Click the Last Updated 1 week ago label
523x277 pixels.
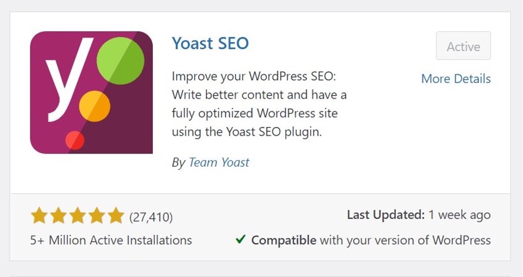pyautogui.click(x=418, y=215)
